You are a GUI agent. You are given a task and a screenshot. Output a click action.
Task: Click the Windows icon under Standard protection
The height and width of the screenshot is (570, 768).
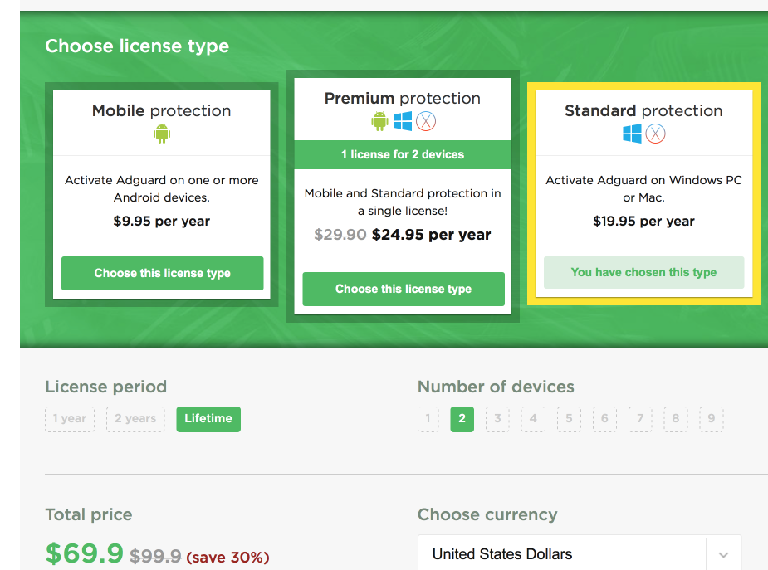(x=632, y=134)
